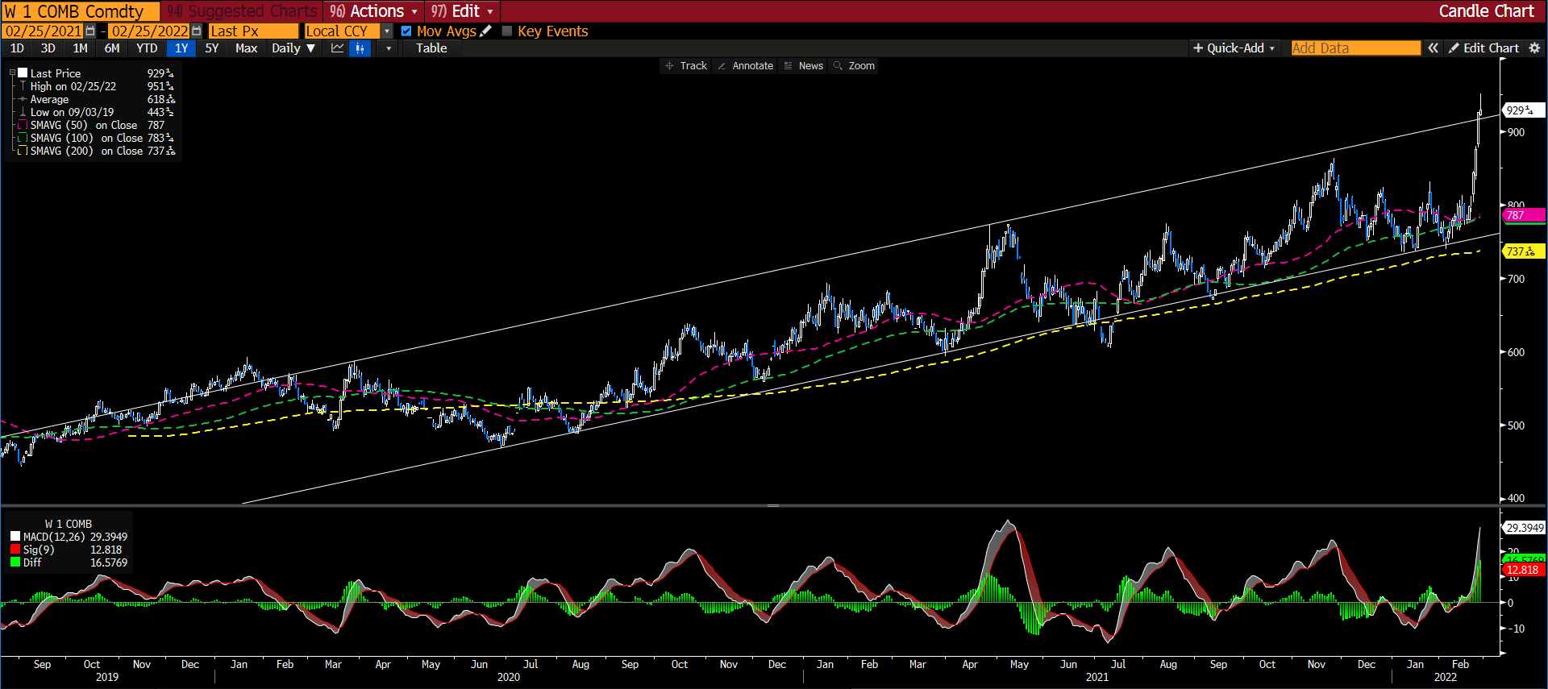1548x689 pixels.
Task: Click the 29.3949 MACD axis label
Action: [x=1524, y=528]
